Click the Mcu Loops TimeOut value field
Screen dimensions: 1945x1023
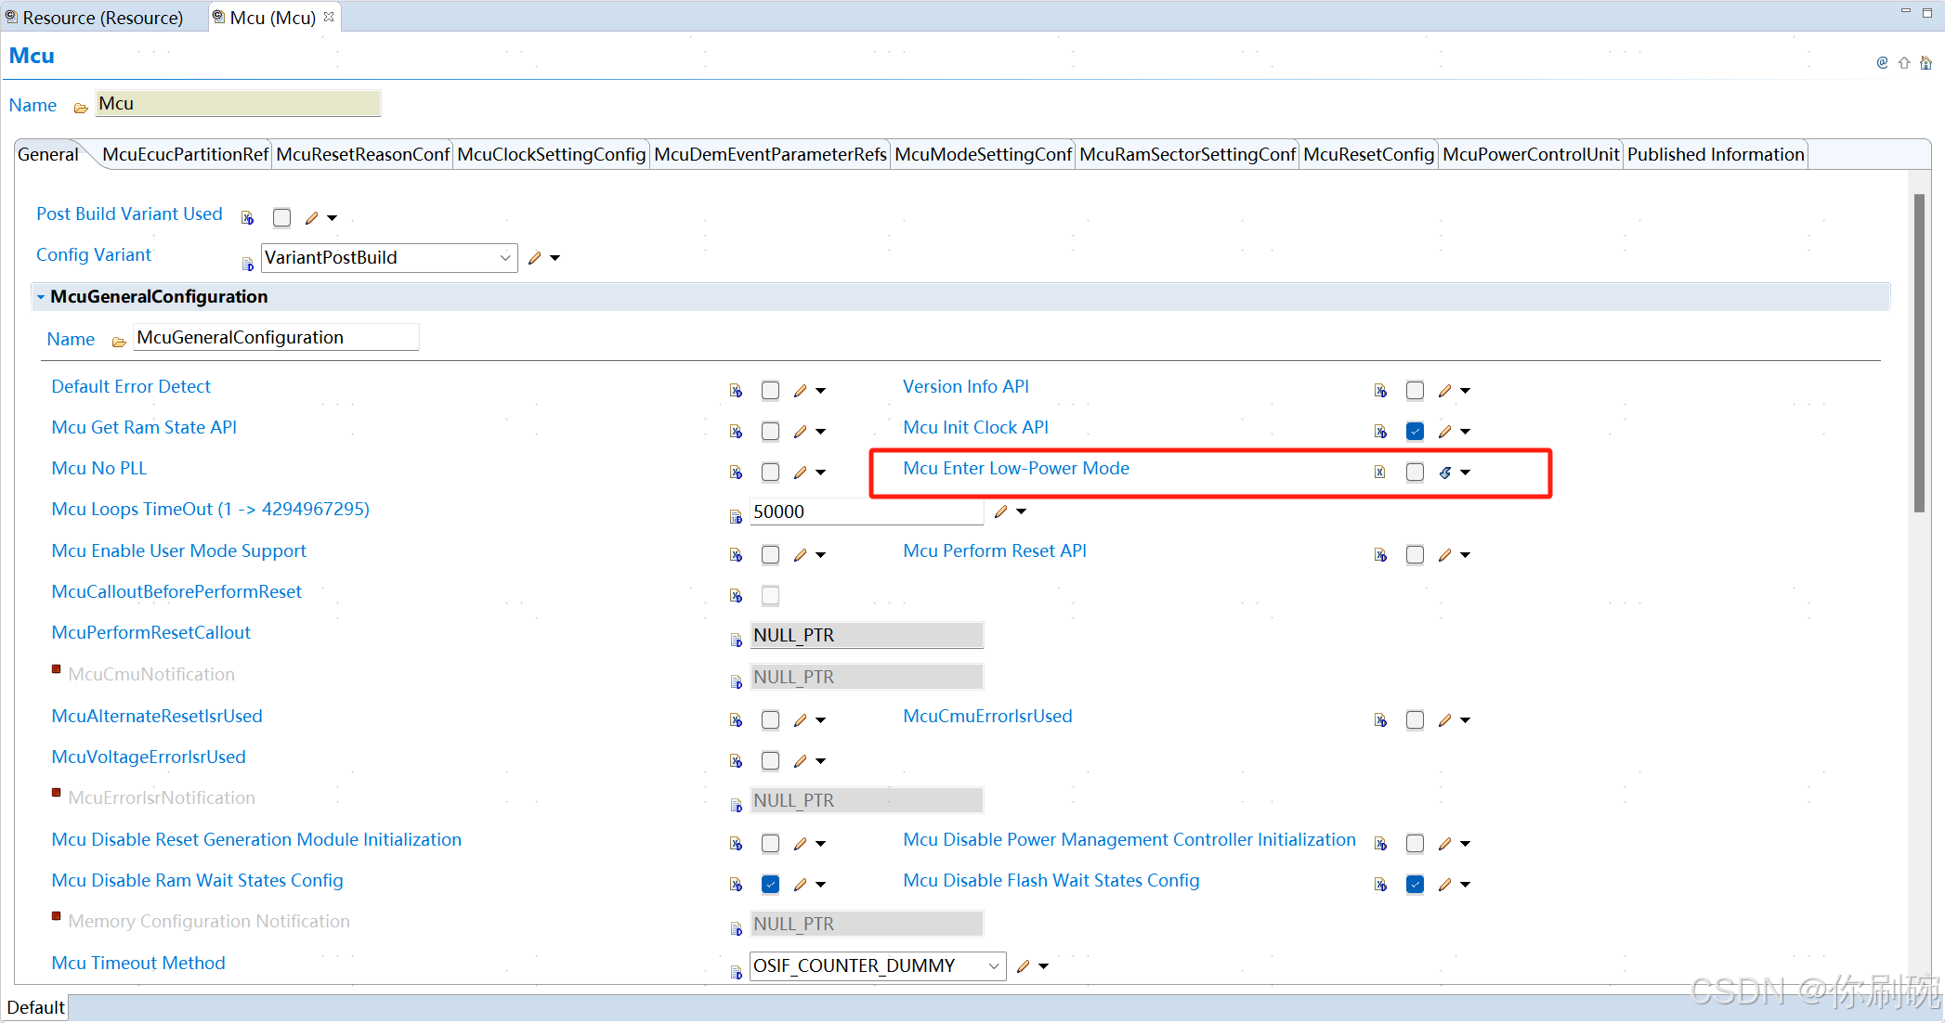pos(864,511)
